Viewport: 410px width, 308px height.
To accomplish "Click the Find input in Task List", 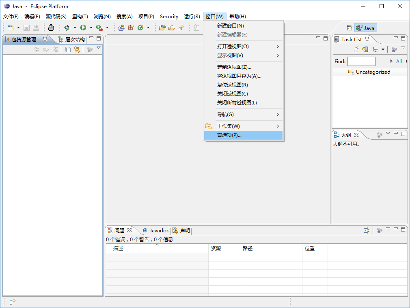I will pyautogui.click(x=361, y=61).
